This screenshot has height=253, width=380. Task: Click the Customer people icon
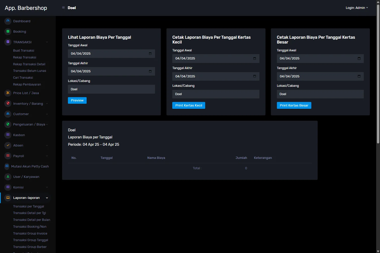(8, 114)
